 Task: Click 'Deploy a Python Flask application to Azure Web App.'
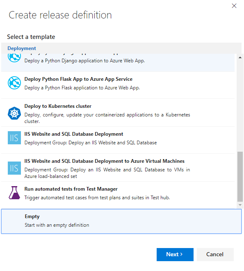(x=82, y=88)
